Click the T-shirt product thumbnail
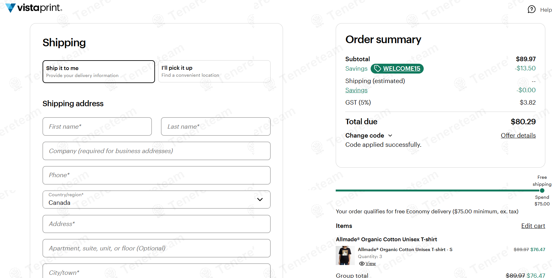Image resolution: width=552 pixels, height=278 pixels. (x=345, y=255)
